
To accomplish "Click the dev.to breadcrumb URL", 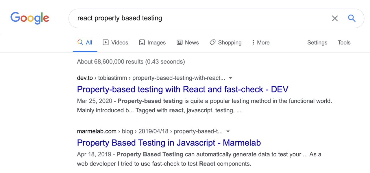I will 151,78.
